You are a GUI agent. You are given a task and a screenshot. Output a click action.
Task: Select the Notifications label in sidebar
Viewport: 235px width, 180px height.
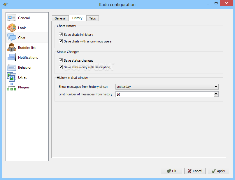tap(28, 57)
